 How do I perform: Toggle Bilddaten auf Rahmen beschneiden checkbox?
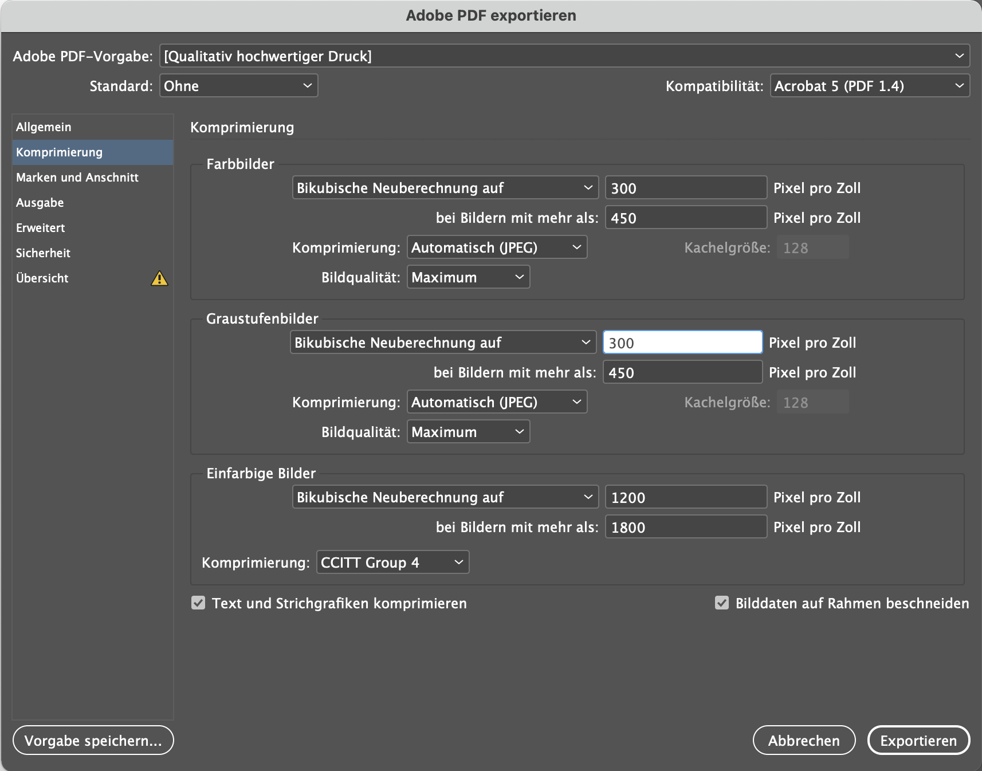click(722, 603)
